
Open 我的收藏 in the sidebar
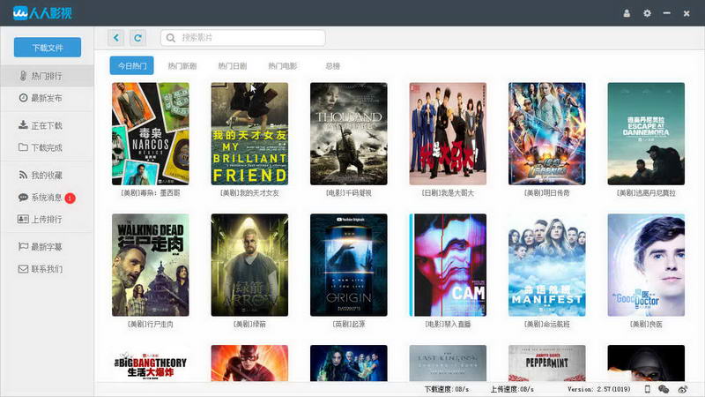tap(47, 175)
